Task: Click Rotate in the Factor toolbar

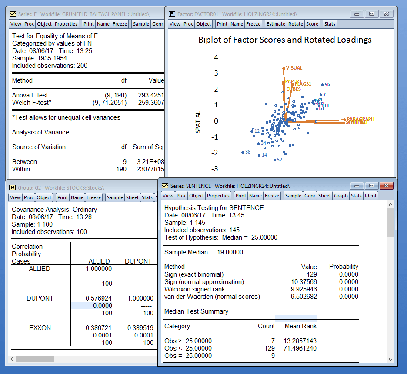Action: pyautogui.click(x=296, y=24)
